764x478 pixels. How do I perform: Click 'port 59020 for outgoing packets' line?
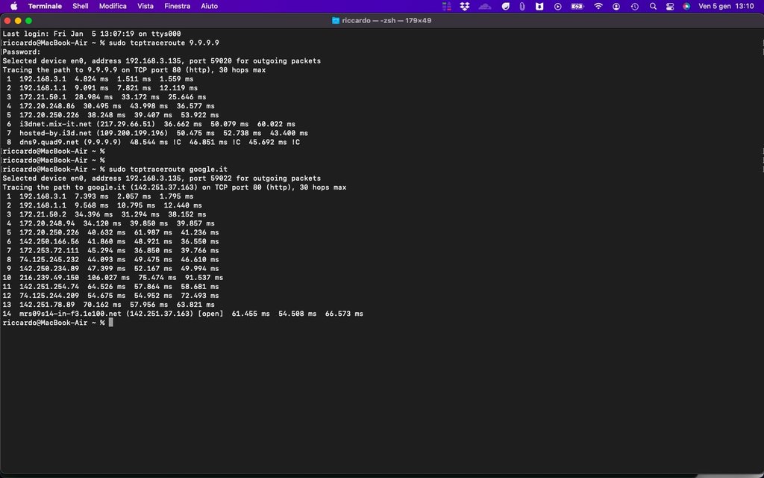[x=162, y=61]
